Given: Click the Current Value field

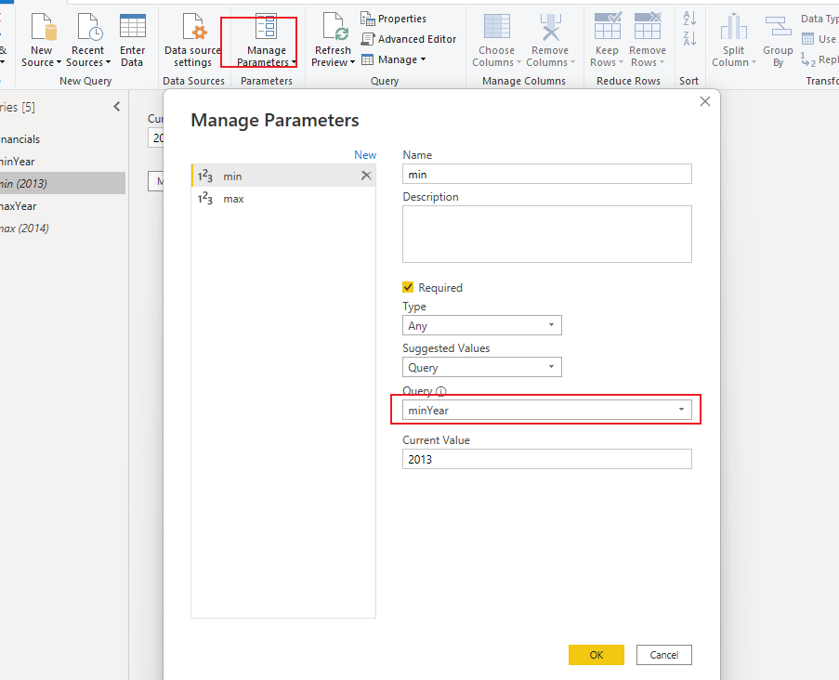Looking at the screenshot, I should coord(547,459).
